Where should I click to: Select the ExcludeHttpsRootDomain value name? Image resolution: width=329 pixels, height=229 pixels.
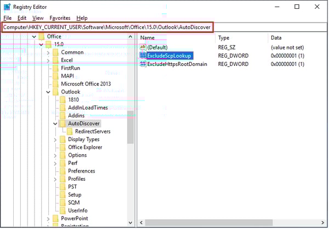[x=177, y=64]
